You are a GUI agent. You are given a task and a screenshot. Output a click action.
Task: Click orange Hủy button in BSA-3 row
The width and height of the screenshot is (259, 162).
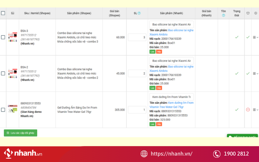pyautogui.click(x=159, y=52)
